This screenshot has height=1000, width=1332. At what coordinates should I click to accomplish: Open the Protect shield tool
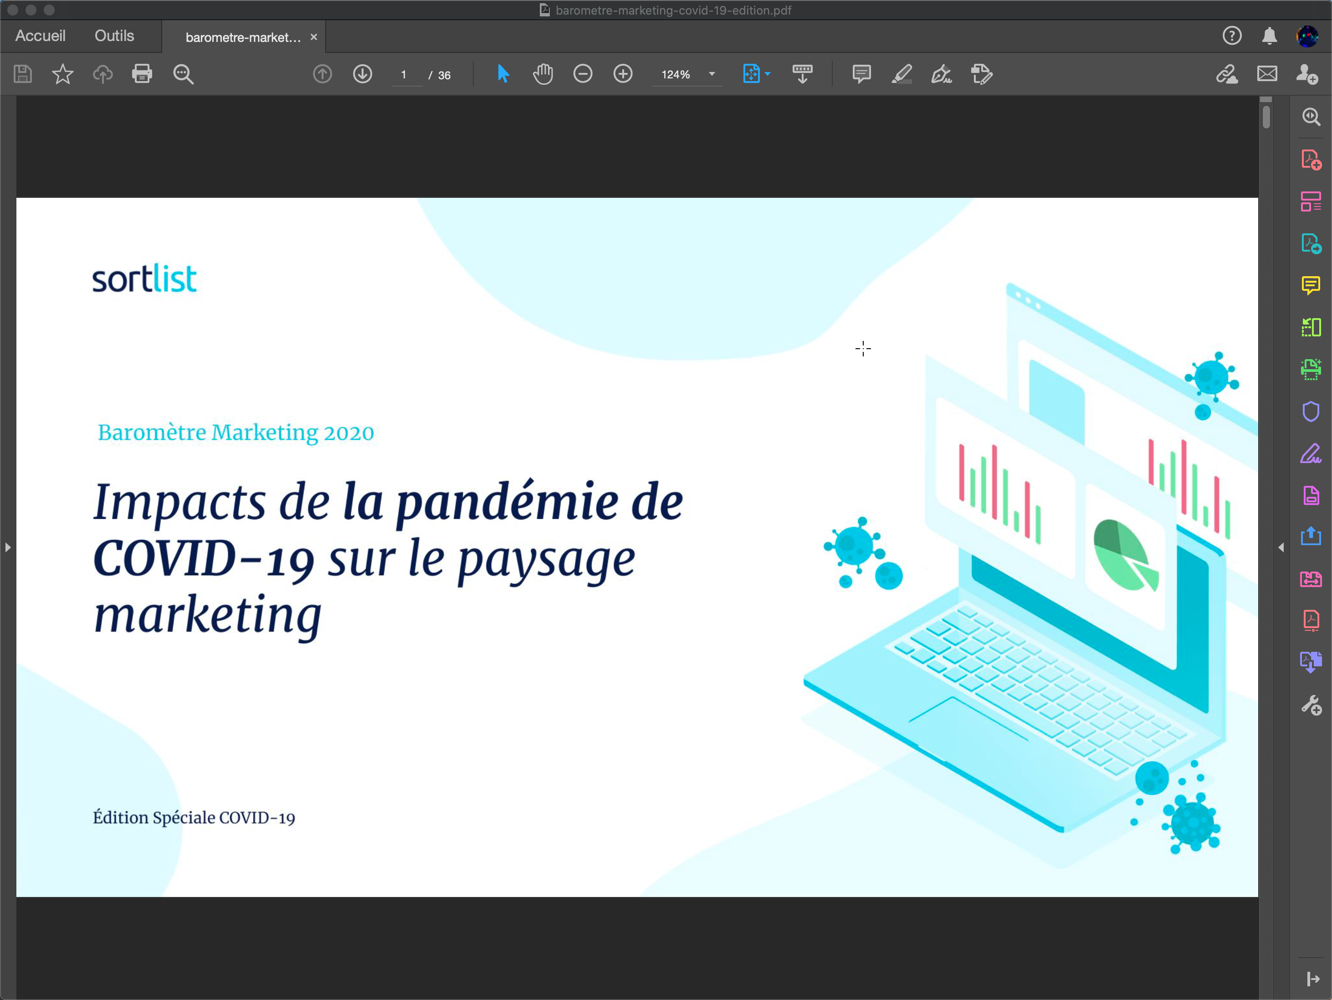click(x=1311, y=412)
